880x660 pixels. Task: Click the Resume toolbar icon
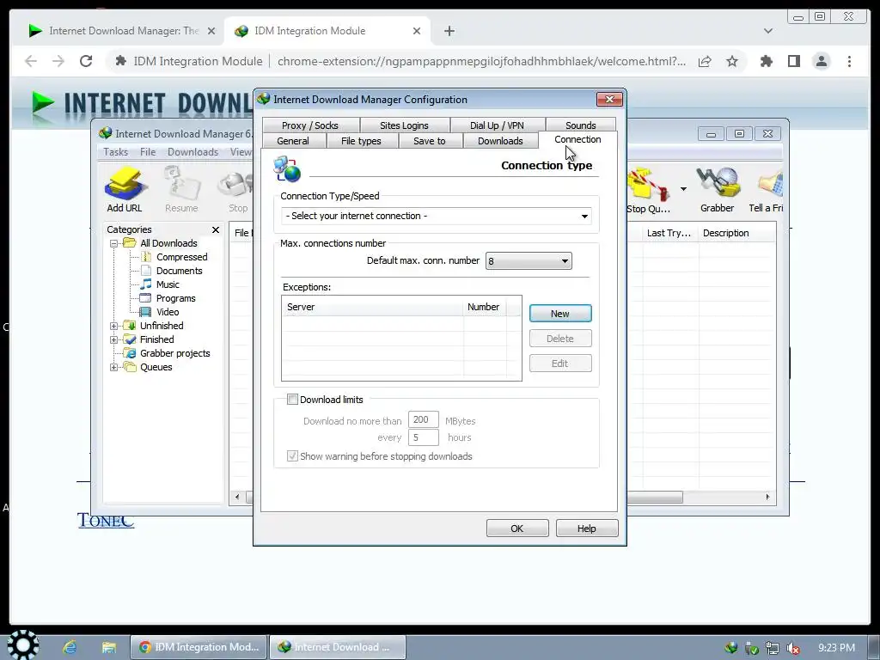pyautogui.click(x=181, y=190)
